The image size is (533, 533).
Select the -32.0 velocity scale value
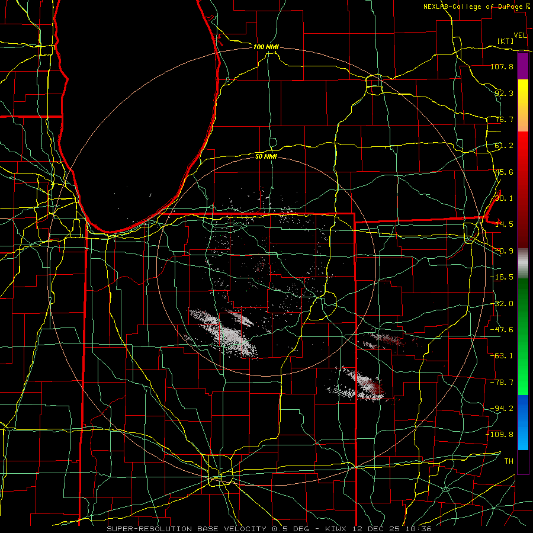502,304
